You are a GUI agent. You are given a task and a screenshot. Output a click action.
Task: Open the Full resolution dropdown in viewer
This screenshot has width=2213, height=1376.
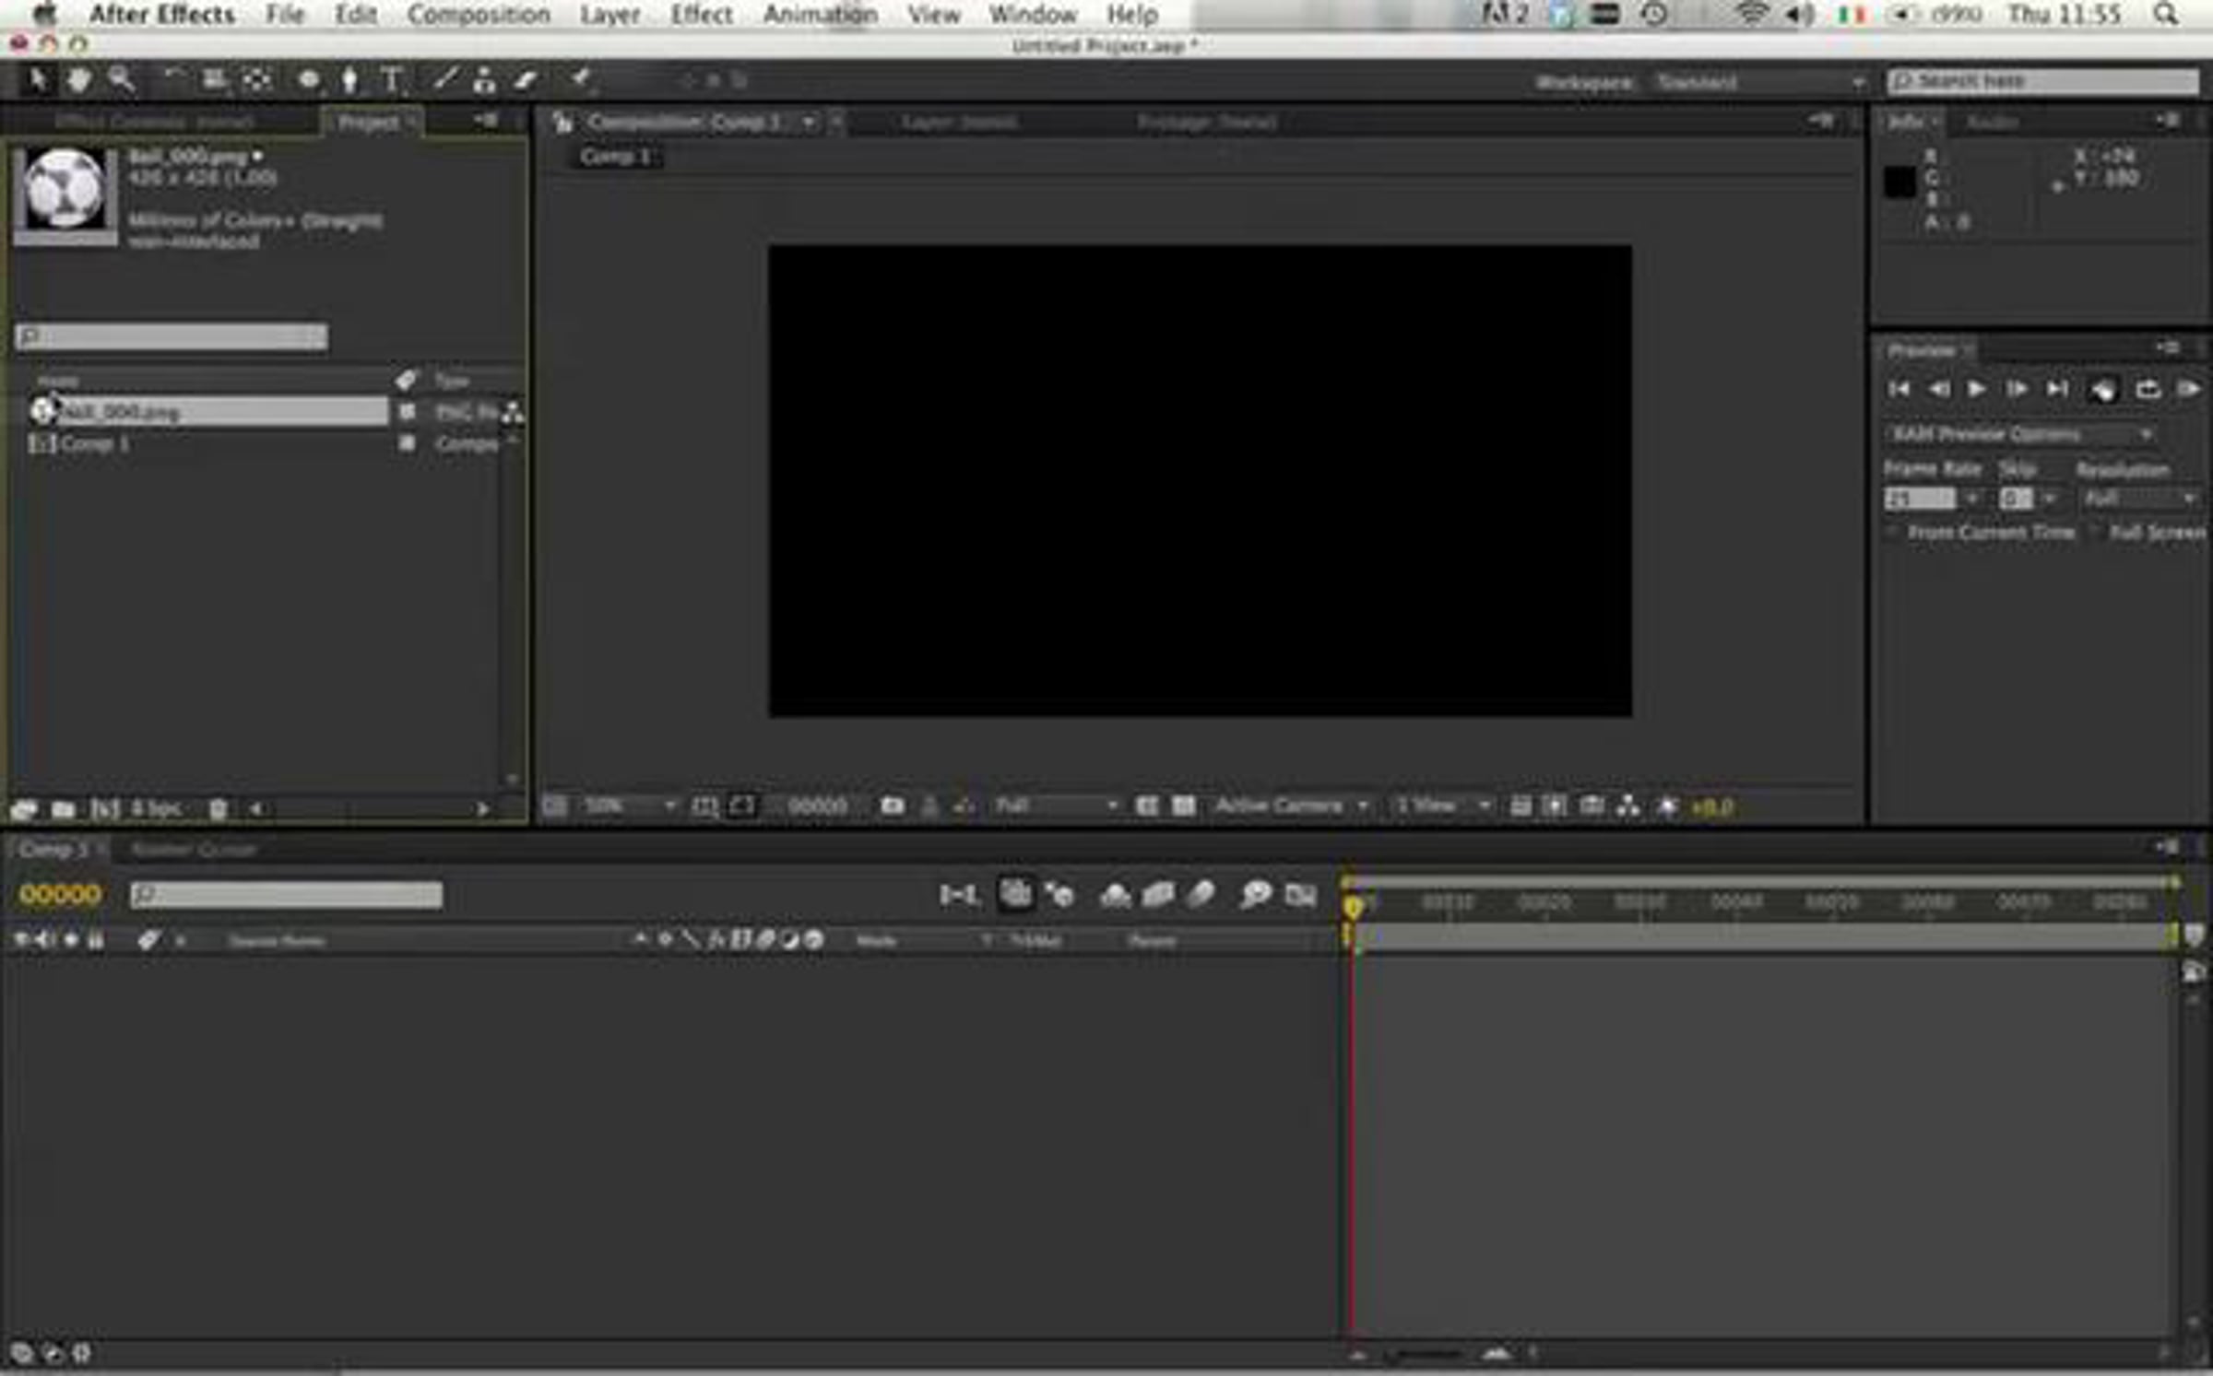1055,806
